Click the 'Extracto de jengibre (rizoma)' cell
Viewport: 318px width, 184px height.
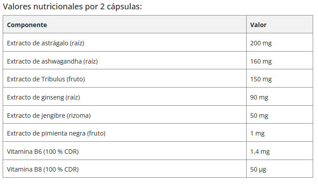[x=124, y=115]
